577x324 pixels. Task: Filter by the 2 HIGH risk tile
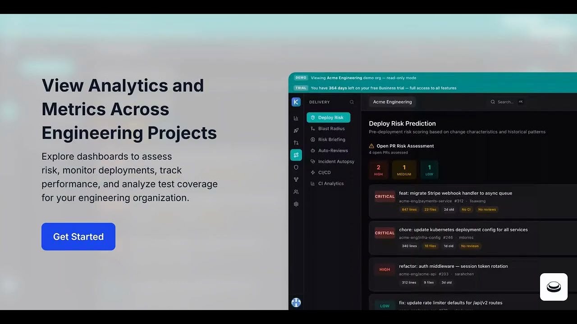(x=379, y=170)
